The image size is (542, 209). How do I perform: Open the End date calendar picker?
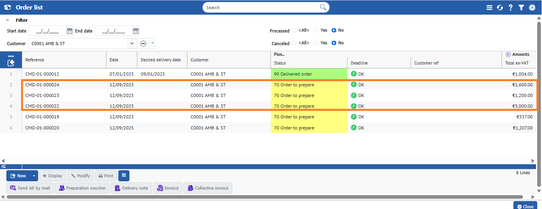pyautogui.click(x=136, y=31)
